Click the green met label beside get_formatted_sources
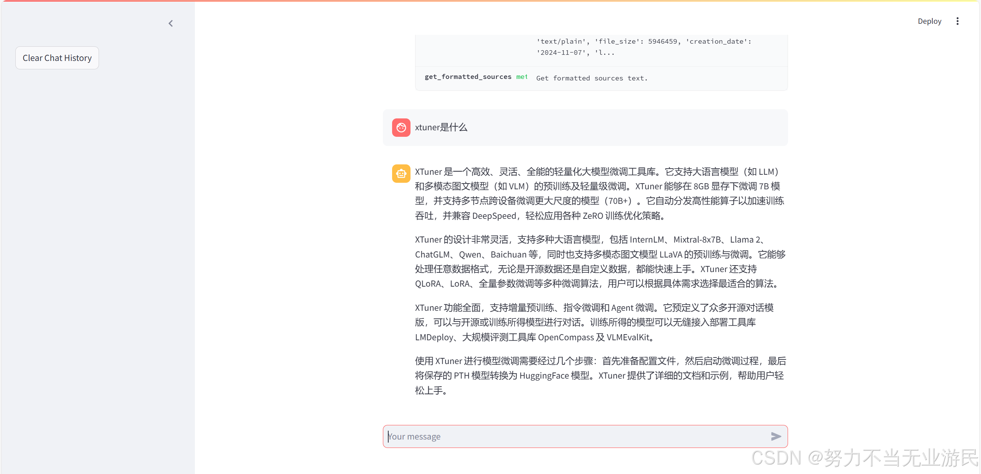 (x=522, y=77)
